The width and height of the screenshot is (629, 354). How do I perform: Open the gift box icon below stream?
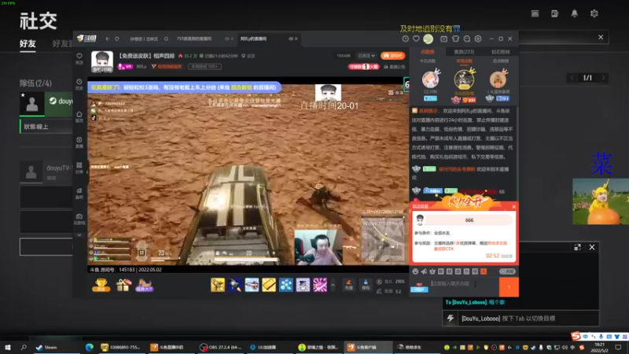pos(123,285)
